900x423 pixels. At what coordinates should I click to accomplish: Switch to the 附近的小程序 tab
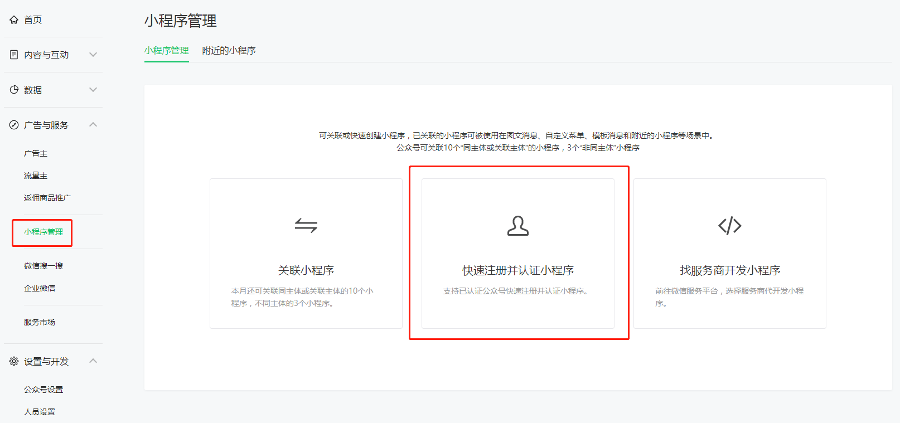point(229,51)
